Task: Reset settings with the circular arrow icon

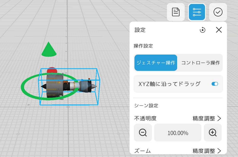Action: (x=202, y=30)
